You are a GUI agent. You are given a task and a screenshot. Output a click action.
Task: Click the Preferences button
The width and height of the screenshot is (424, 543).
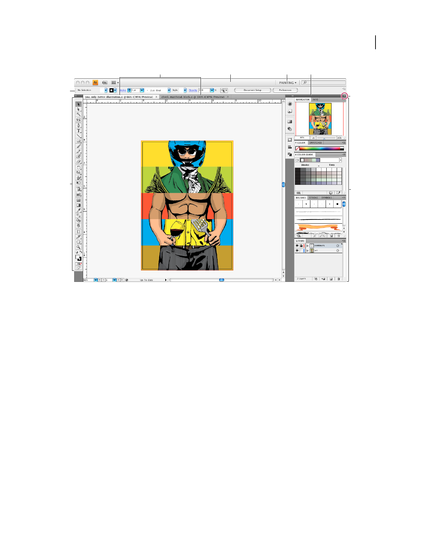285,90
